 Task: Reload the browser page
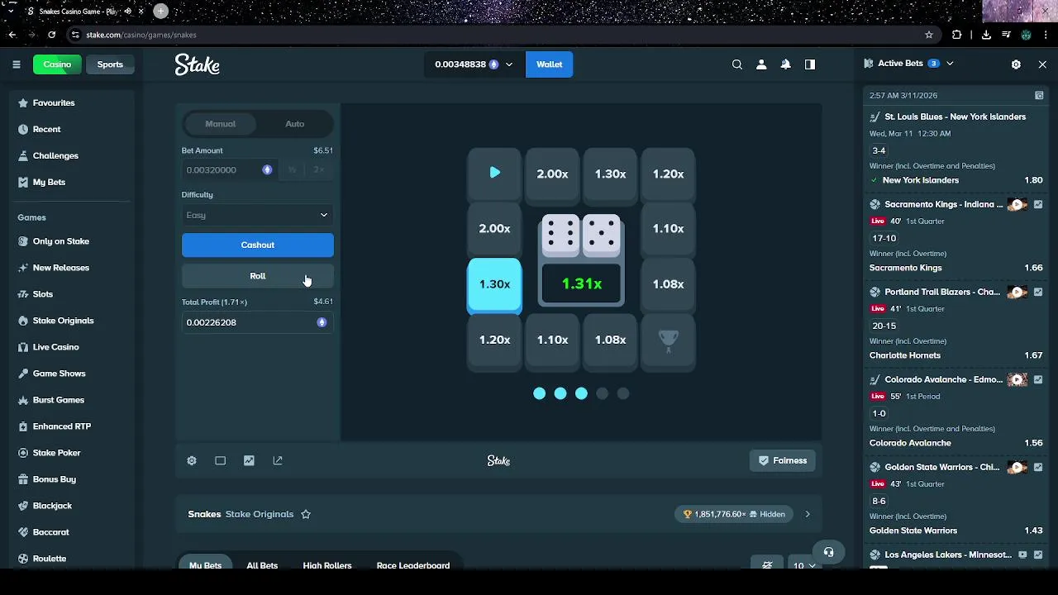(51, 35)
